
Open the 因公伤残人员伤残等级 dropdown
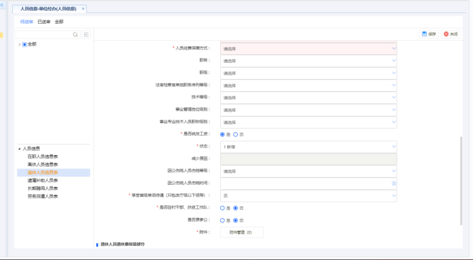308,171
